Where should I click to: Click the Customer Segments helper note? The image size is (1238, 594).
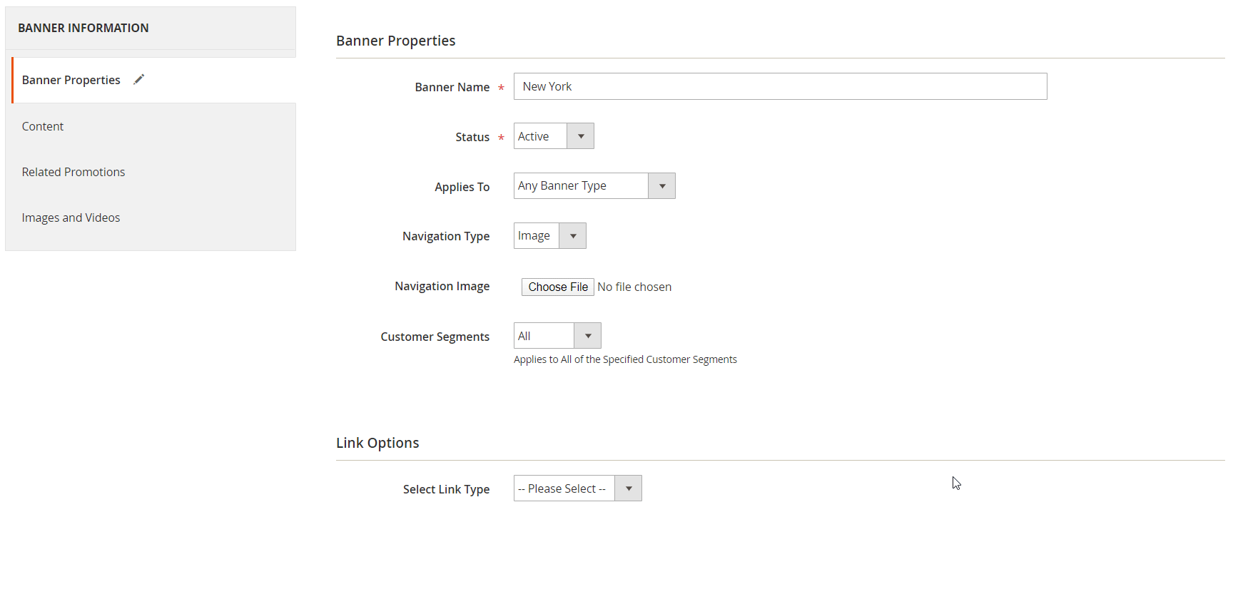click(625, 359)
